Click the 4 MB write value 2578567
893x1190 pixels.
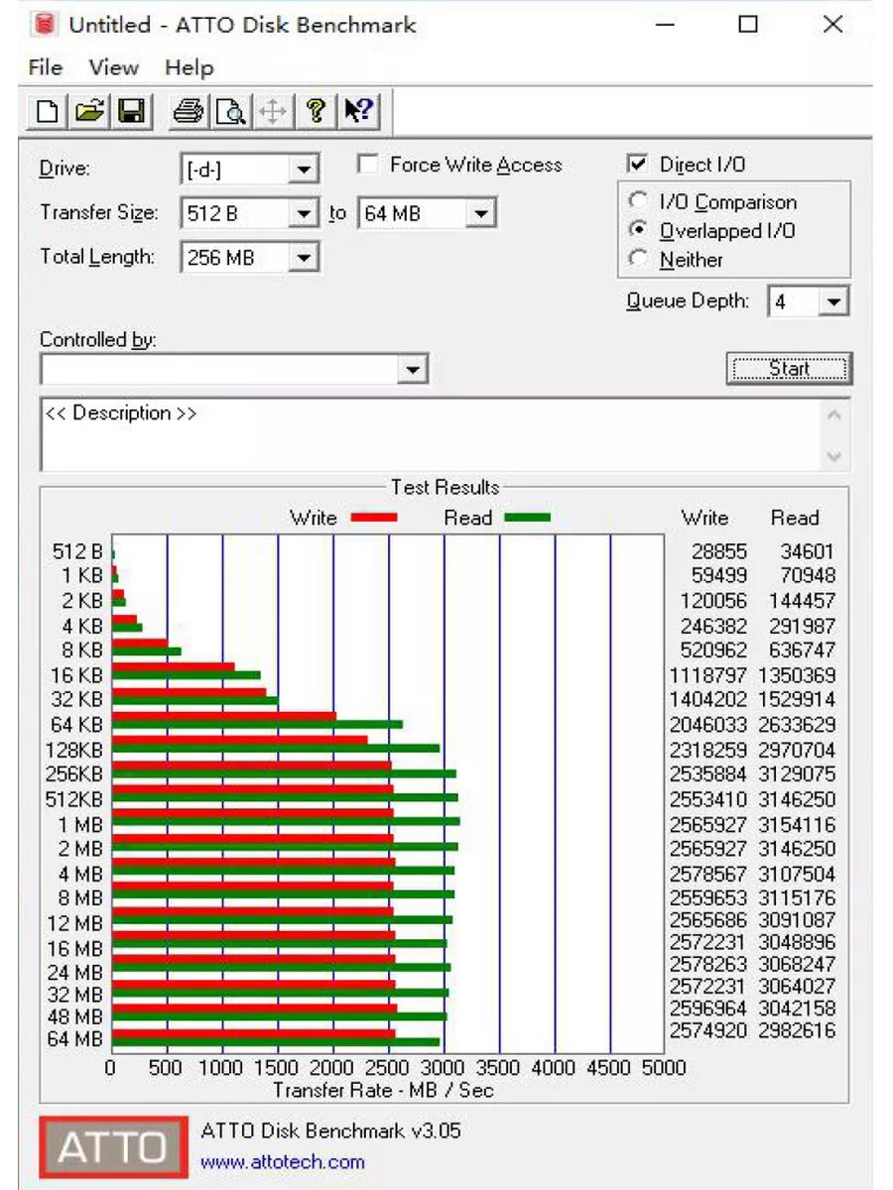click(709, 874)
